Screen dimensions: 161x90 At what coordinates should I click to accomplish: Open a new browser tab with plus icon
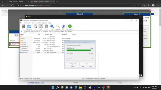click(x=57, y=2)
